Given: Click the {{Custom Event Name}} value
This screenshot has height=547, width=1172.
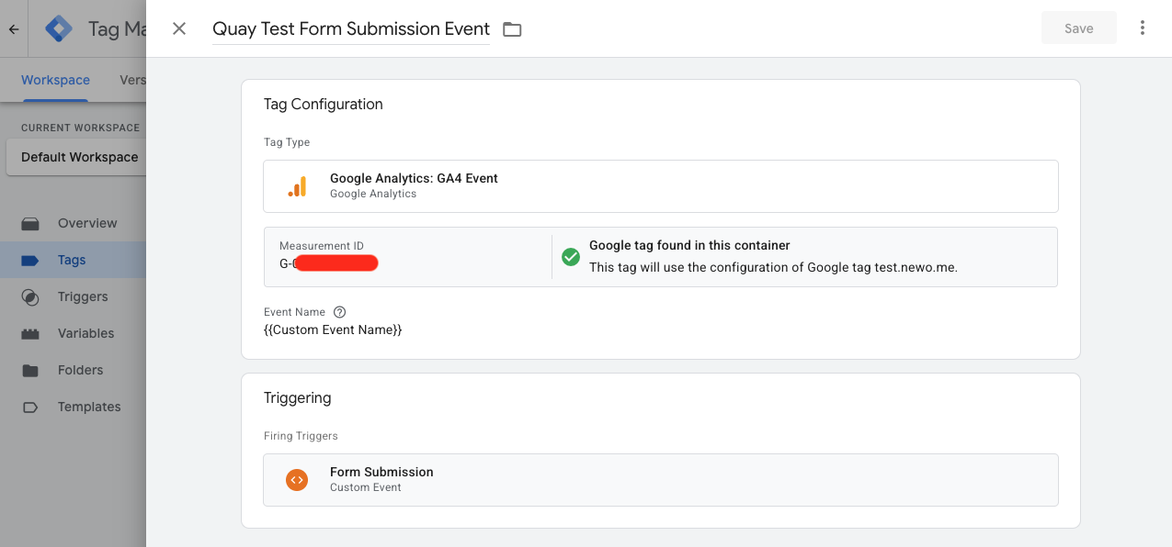Looking at the screenshot, I should 333,329.
